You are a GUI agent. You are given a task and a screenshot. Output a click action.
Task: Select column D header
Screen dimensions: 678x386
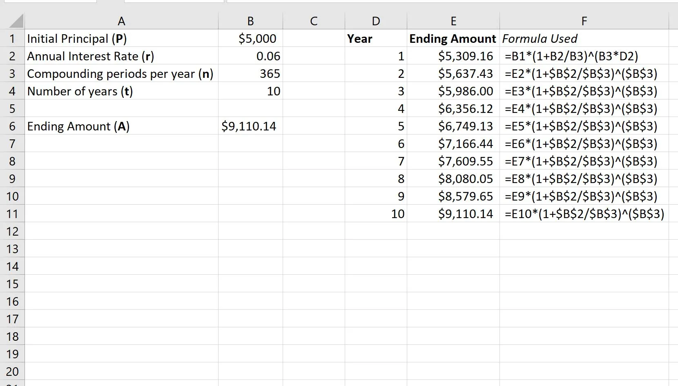[376, 21]
